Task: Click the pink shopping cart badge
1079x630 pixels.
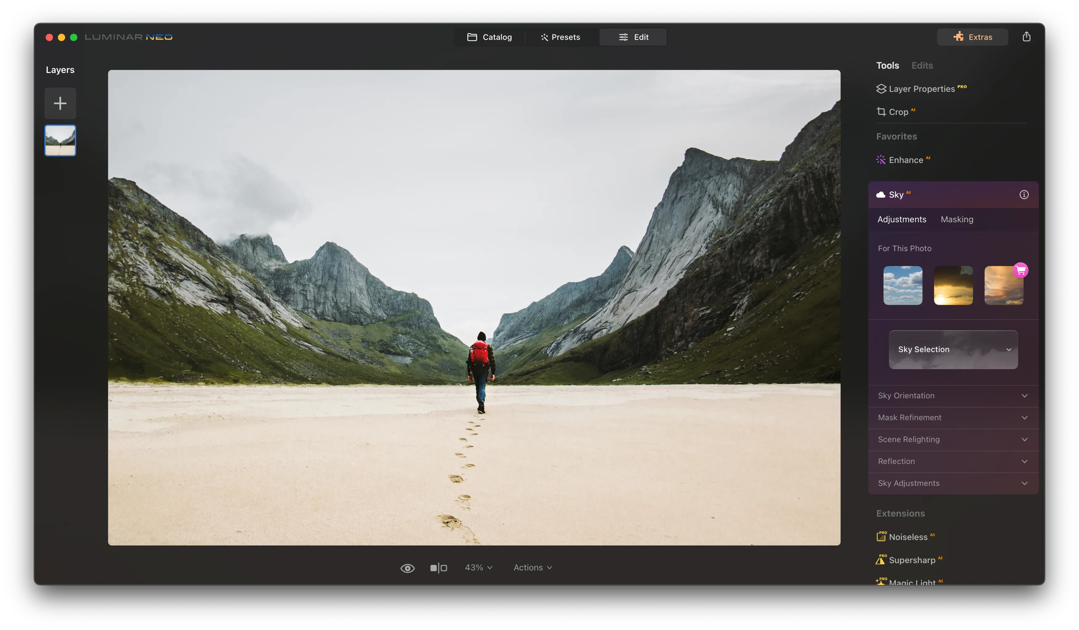Action: [1020, 270]
